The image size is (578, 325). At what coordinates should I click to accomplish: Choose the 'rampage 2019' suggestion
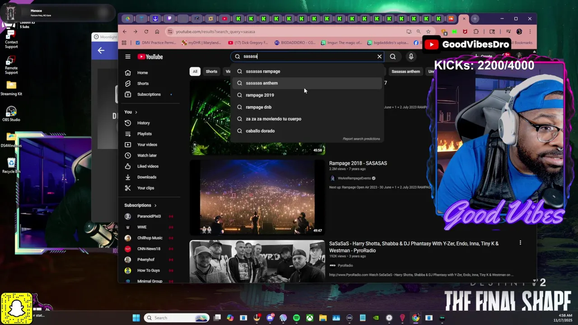click(307, 95)
